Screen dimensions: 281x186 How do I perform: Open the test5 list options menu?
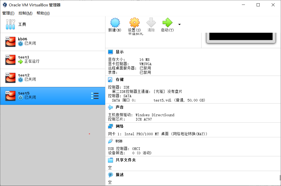tap(95, 96)
